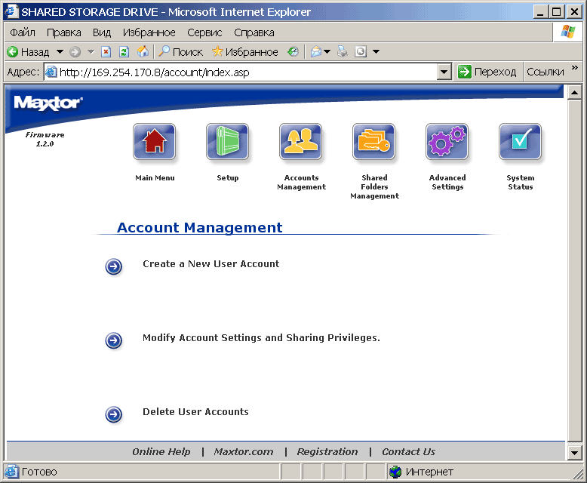Open the Advanced Settings gears icon

point(447,142)
